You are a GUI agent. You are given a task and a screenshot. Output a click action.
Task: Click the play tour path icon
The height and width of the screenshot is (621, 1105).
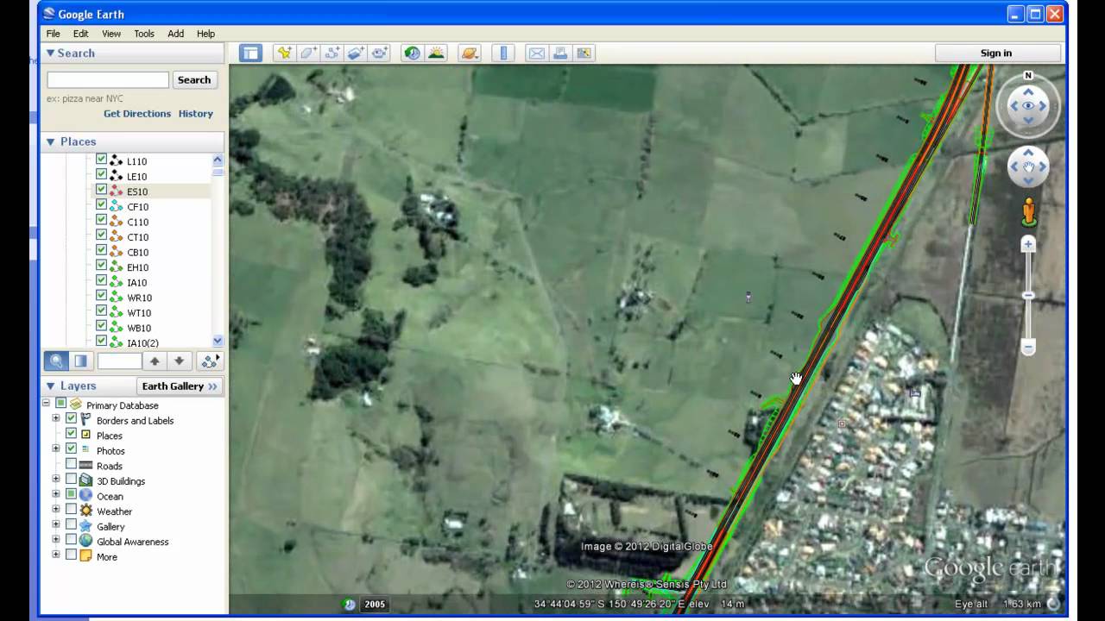pyautogui.click(x=210, y=361)
